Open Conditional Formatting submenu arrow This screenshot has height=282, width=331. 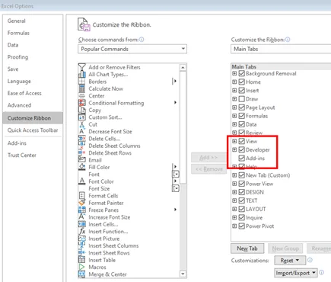point(175,102)
